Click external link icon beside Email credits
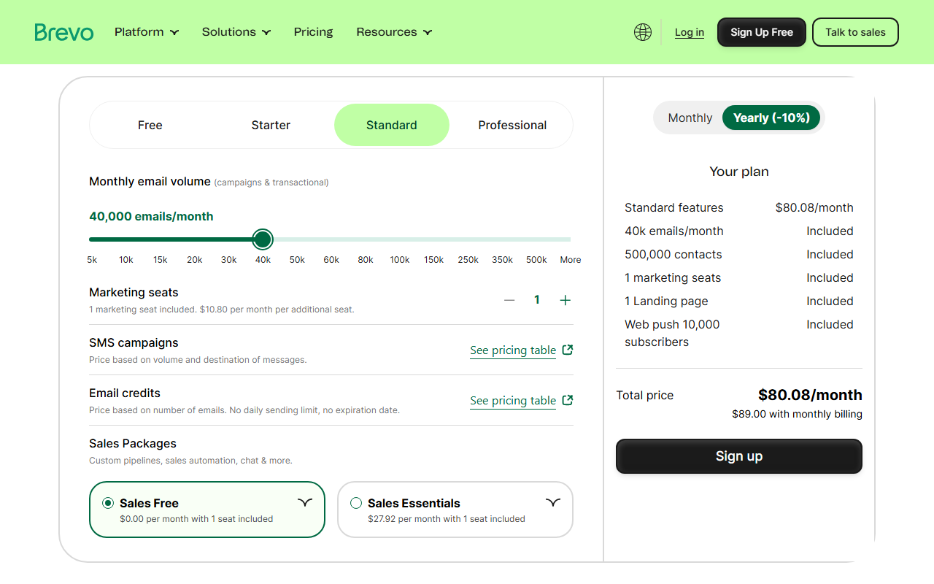The width and height of the screenshot is (934, 584). click(x=568, y=400)
